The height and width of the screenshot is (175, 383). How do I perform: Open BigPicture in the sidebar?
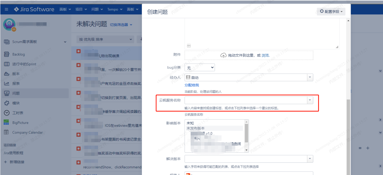(20, 122)
